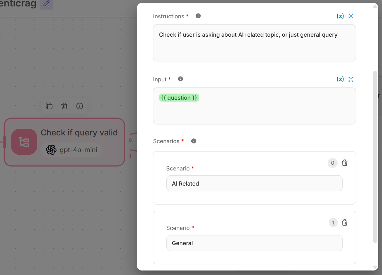Screen dimensions: 382x275
Task: Click the Scenarios info tooltip icon
Action: coord(194,141)
